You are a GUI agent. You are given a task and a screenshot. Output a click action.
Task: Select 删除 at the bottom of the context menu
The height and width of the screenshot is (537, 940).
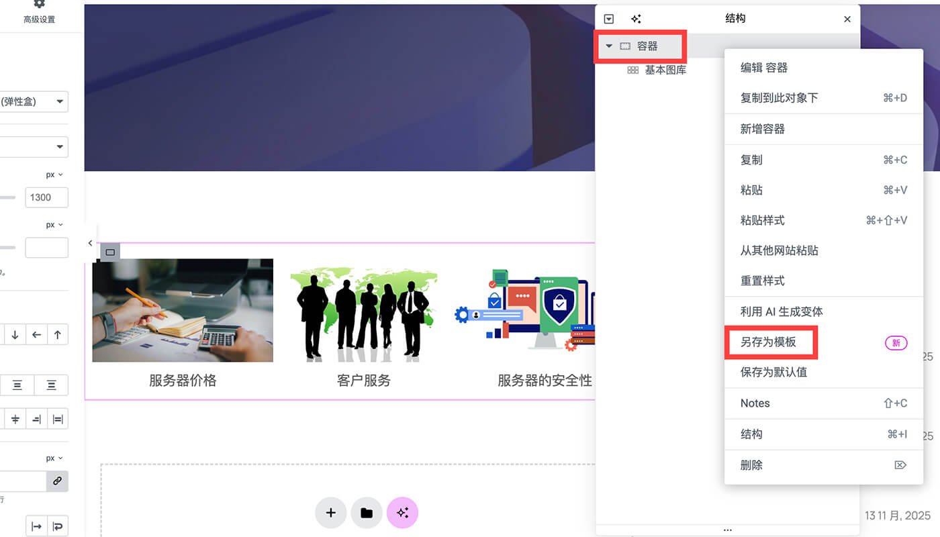click(x=751, y=465)
